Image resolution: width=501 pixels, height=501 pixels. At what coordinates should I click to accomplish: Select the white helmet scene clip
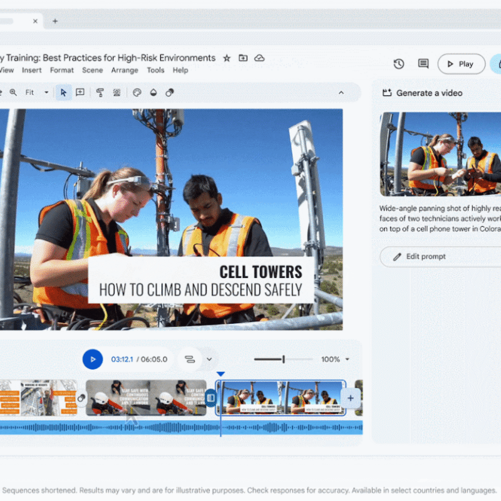147,398
